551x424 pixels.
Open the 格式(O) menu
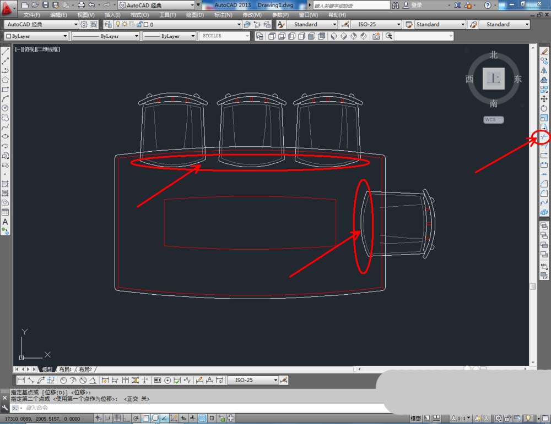click(139, 15)
